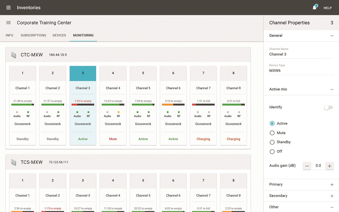The width and height of the screenshot is (339, 212).
Task: Select CTC-MXW channel 4 card header
Action: click(113, 73)
